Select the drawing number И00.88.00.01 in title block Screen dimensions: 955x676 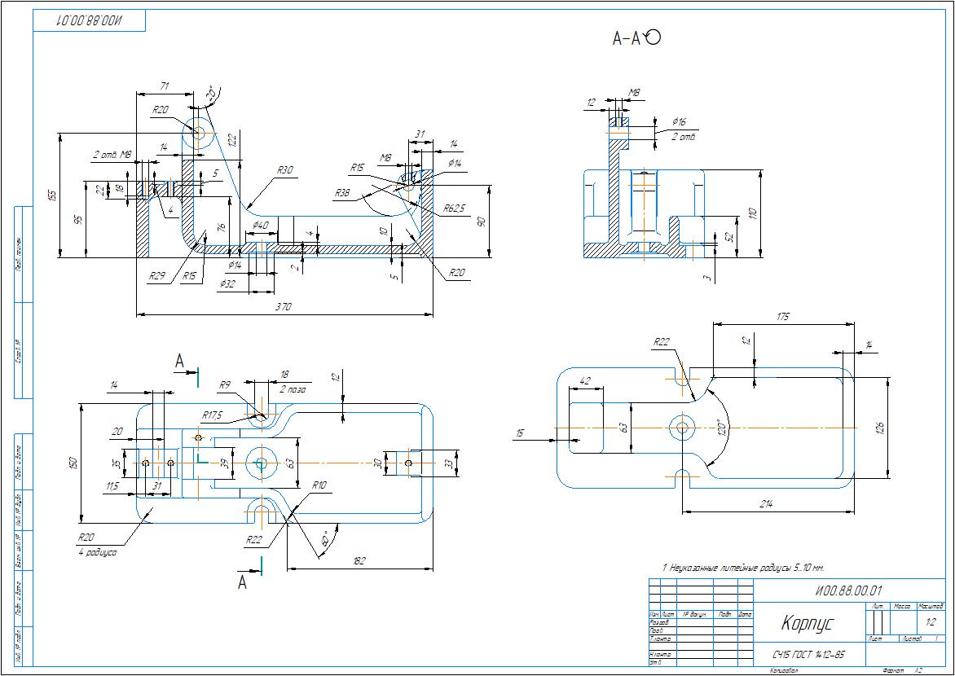click(847, 590)
